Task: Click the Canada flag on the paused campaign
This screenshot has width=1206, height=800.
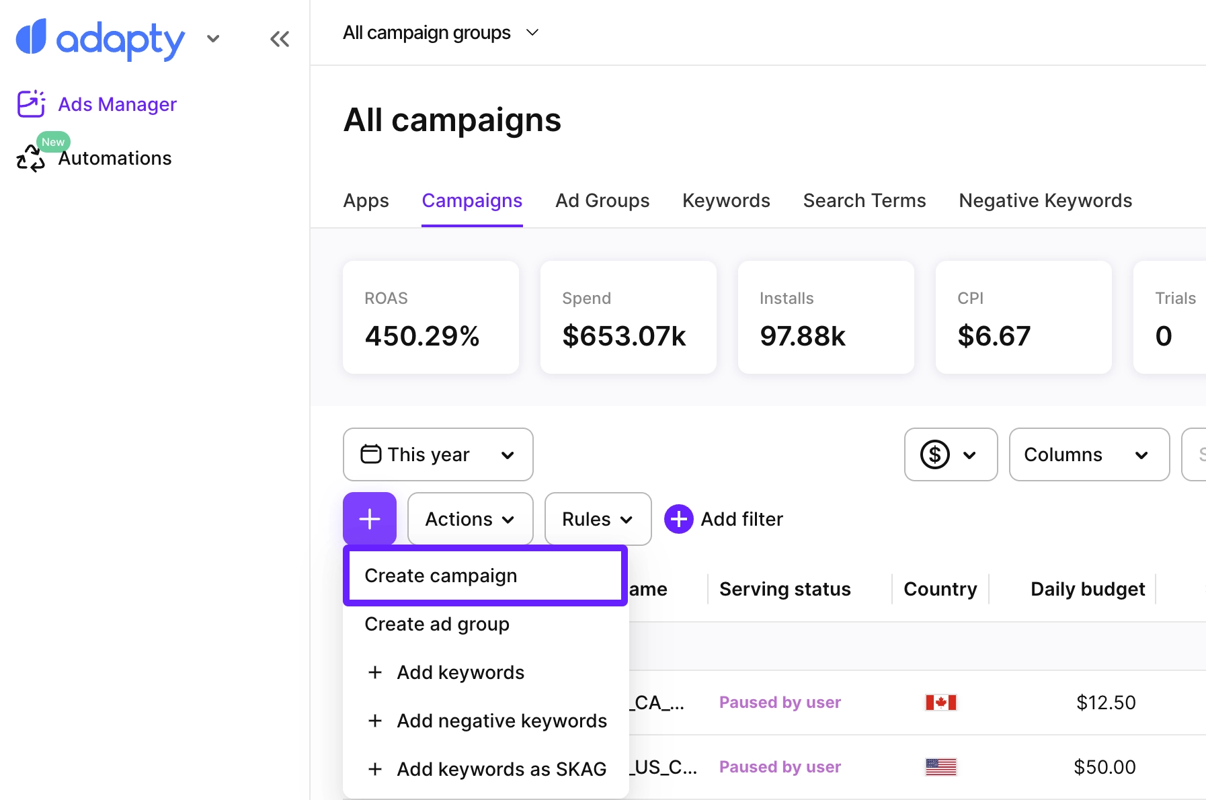Action: (940, 702)
